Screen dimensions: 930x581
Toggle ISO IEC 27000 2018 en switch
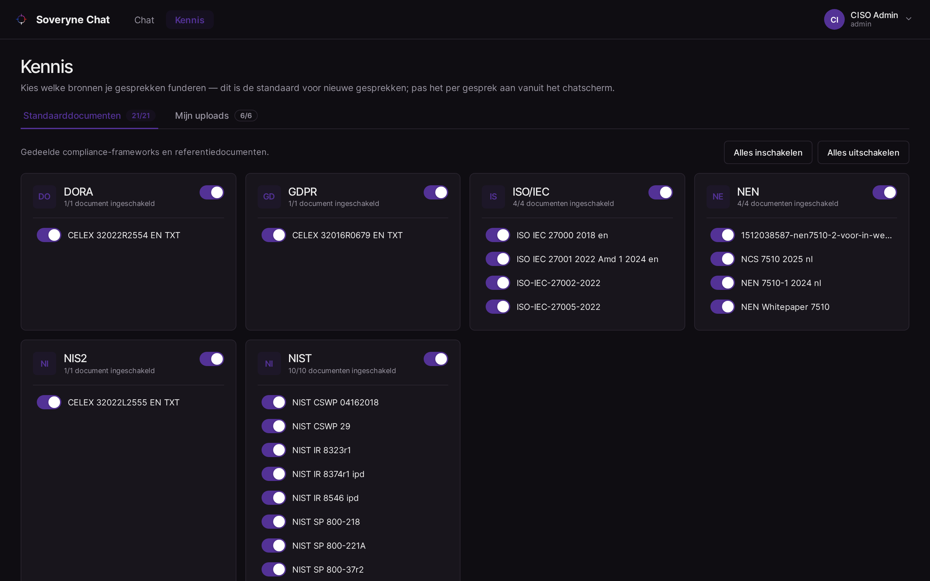498,235
